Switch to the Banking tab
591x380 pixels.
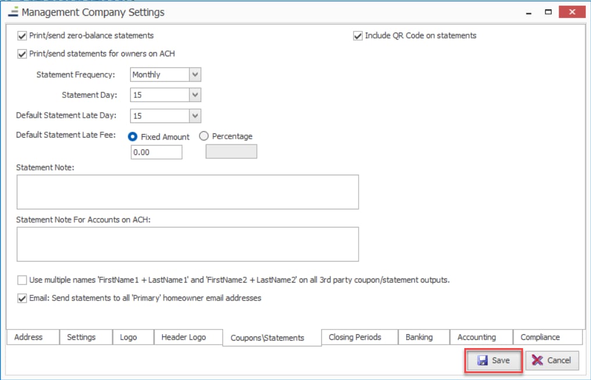(424, 337)
